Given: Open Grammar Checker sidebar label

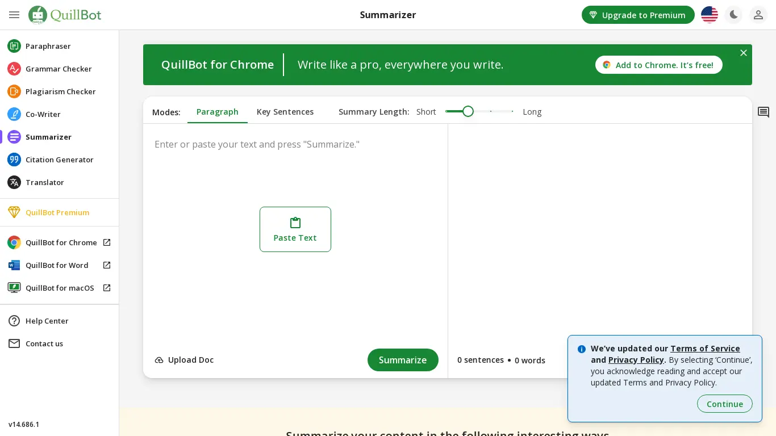Looking at the screenshot, I should click(x=59, y=69).
